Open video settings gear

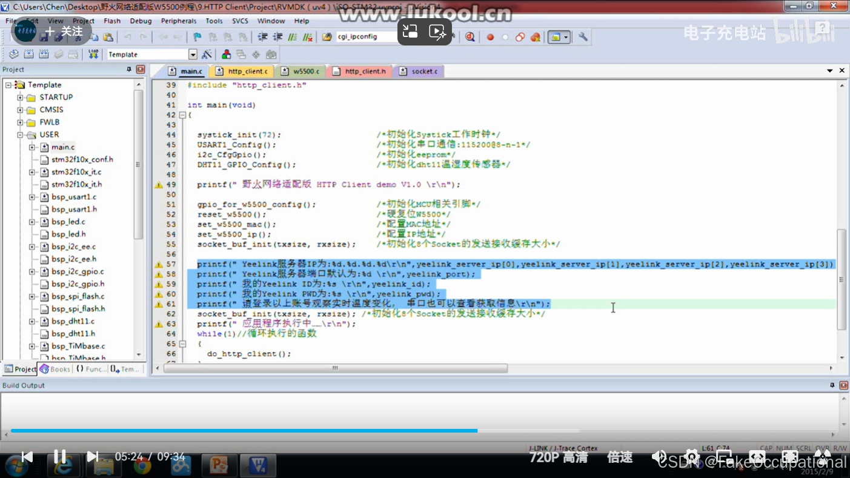coord(692,456)
